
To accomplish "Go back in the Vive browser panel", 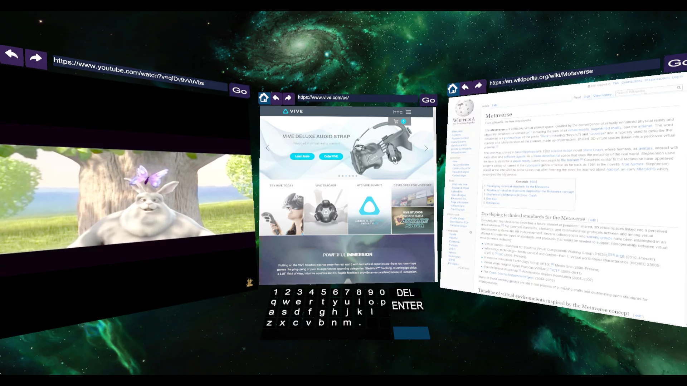I will 276,98.
